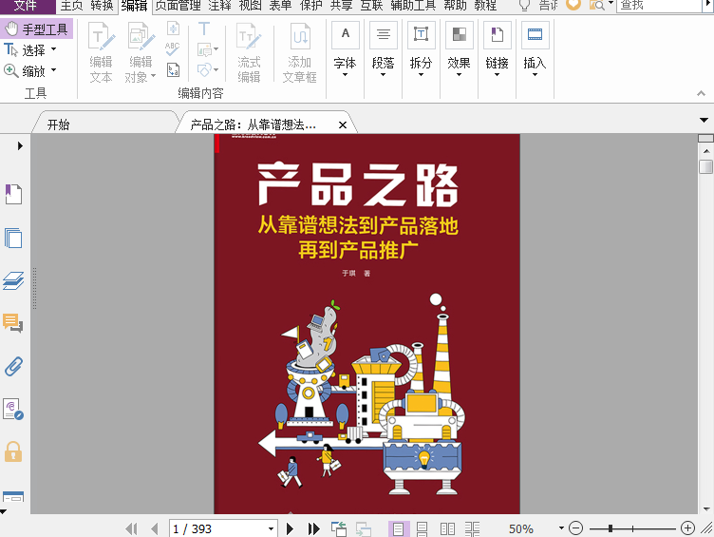Open the Effects (效果) dropdown group
This screenshot has width=714, height=537.
(459, 50)
